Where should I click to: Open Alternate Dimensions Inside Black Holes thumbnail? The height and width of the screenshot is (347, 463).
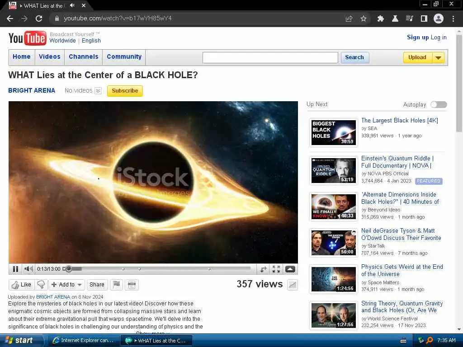334,206
